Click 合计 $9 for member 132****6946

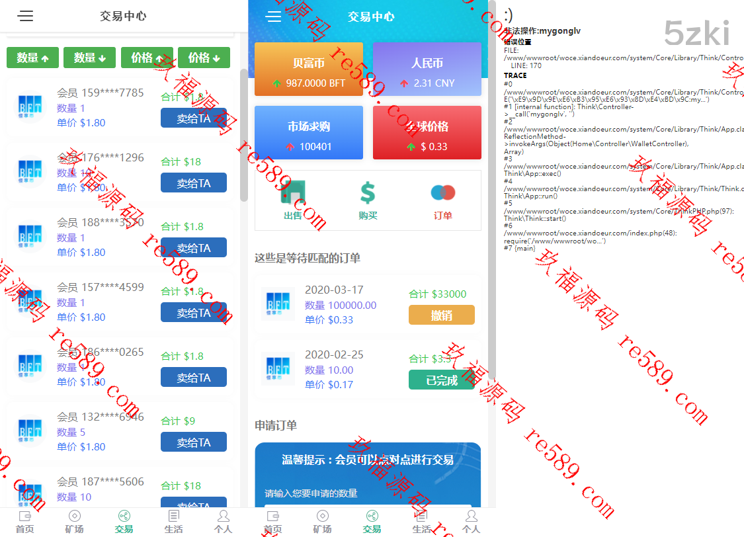tap(178, 421)
